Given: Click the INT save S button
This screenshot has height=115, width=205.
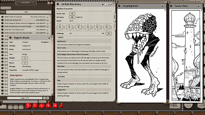Looking at the screenshot, I should 92,28.
